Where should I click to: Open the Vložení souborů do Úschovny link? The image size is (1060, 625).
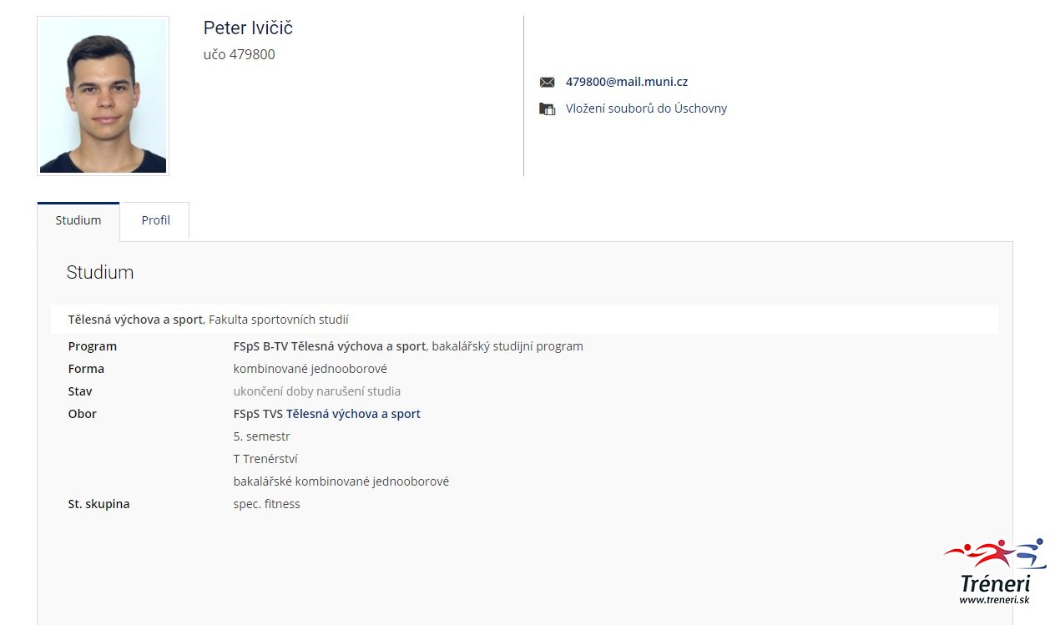pos(646,108)
